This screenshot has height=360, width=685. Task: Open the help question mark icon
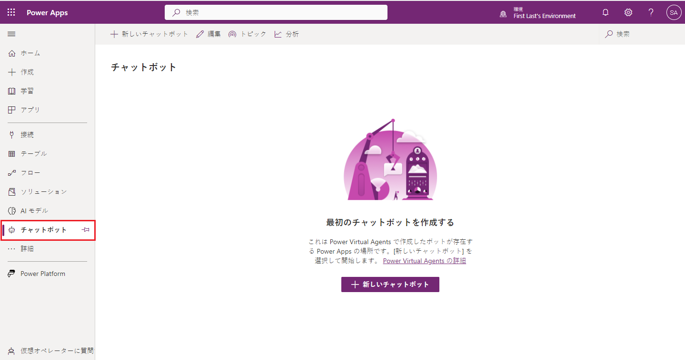pos(651,12)
